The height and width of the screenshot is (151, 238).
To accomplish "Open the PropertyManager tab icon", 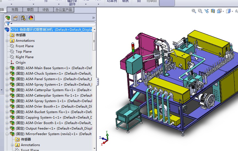I will (15, 18).
